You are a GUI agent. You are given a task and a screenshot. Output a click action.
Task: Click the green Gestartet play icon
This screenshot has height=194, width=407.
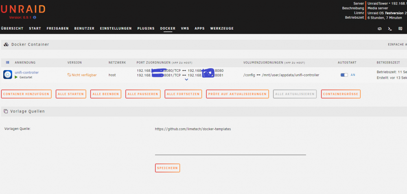16,77
